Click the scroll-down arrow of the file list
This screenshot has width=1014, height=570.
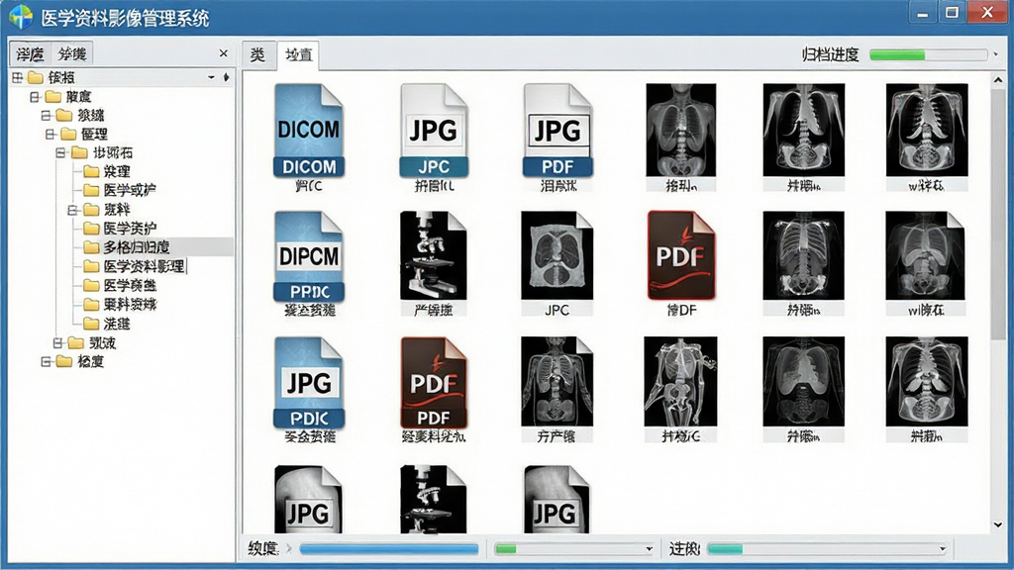click(x=998, y=524)
